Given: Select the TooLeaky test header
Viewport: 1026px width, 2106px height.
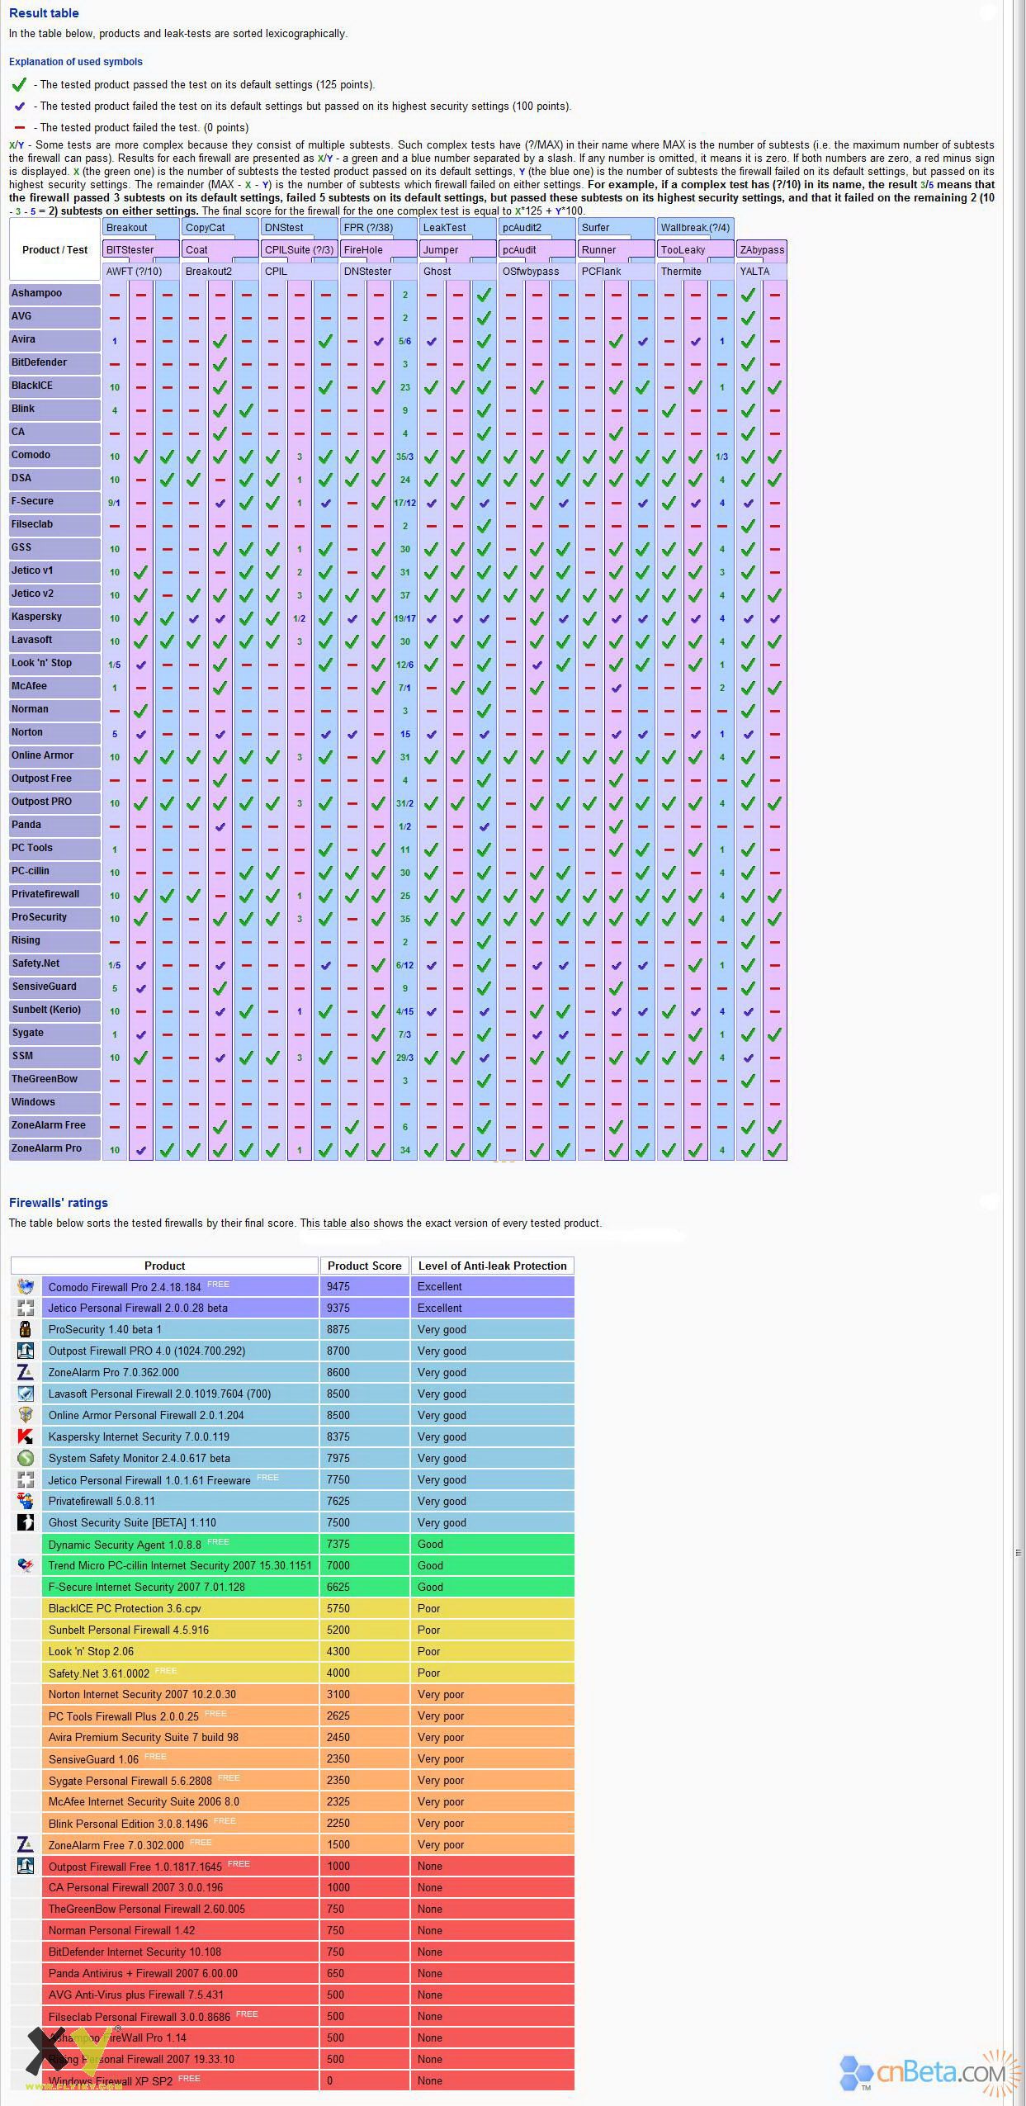Looking at the screenshot, I should [696, 249].
